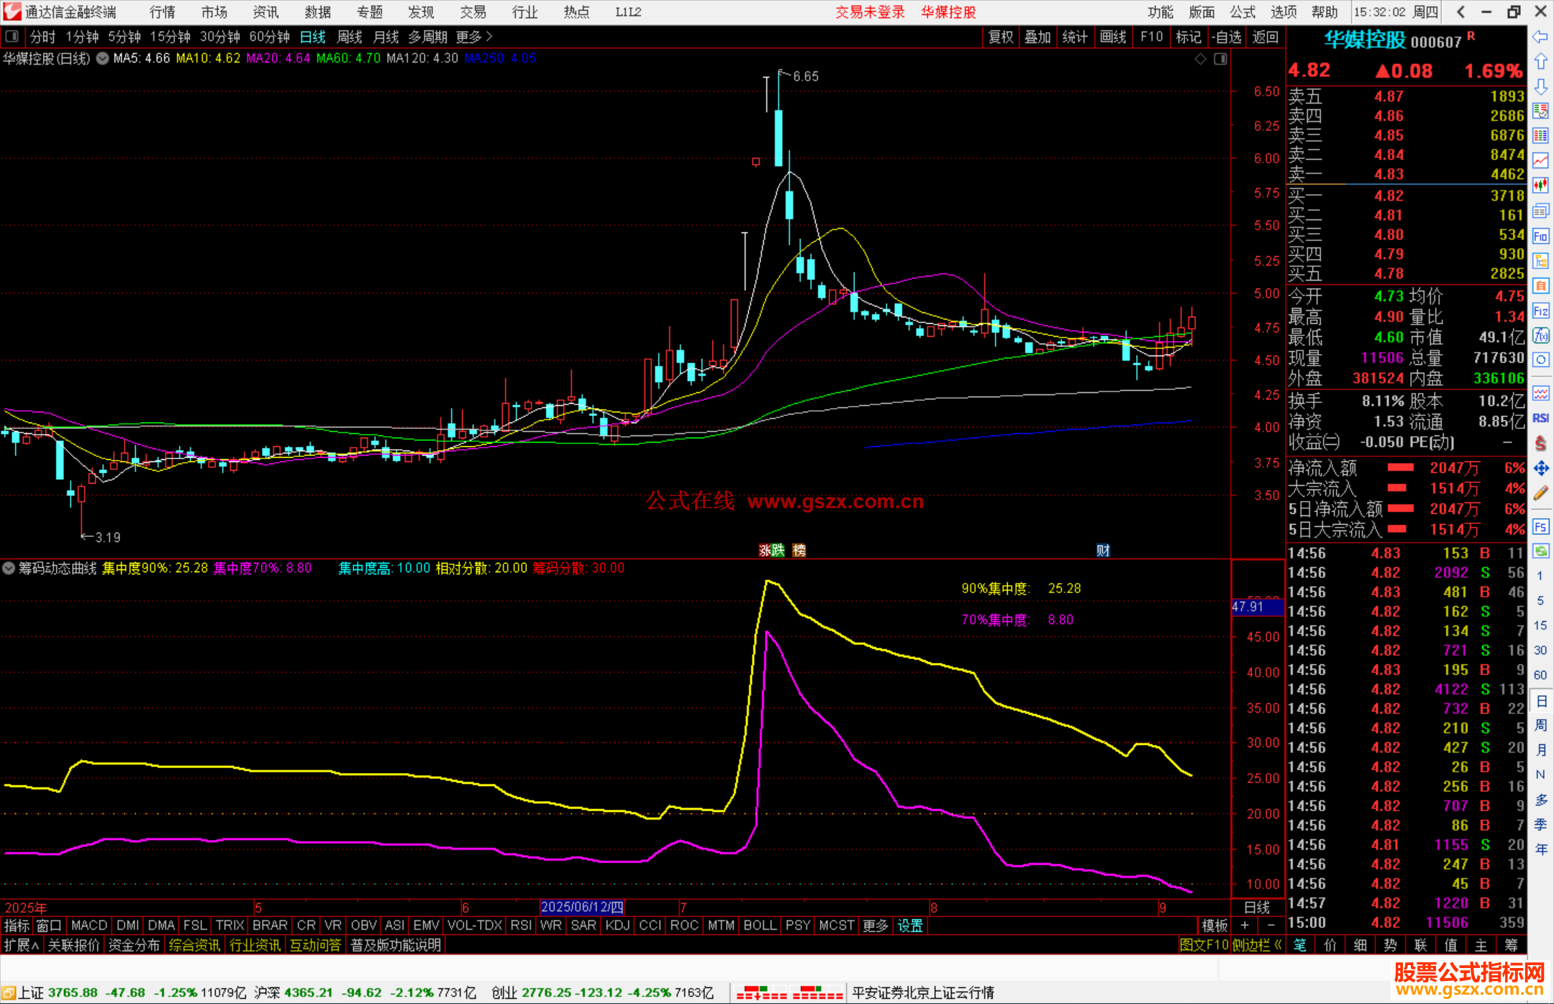The width and height of the screenshot is (1554, 1004).
Task: Open the F12 trading icon in sidebar
Action: [1540, 311]
